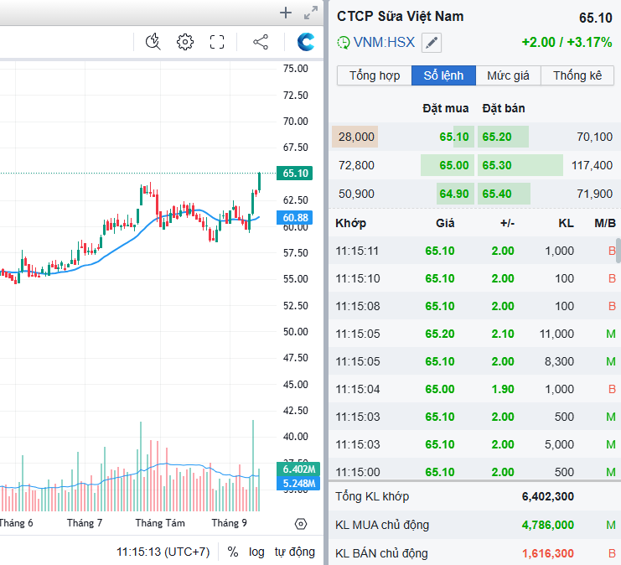Expand the chart panel with diagonal arrows

click(x=311, y=13)
